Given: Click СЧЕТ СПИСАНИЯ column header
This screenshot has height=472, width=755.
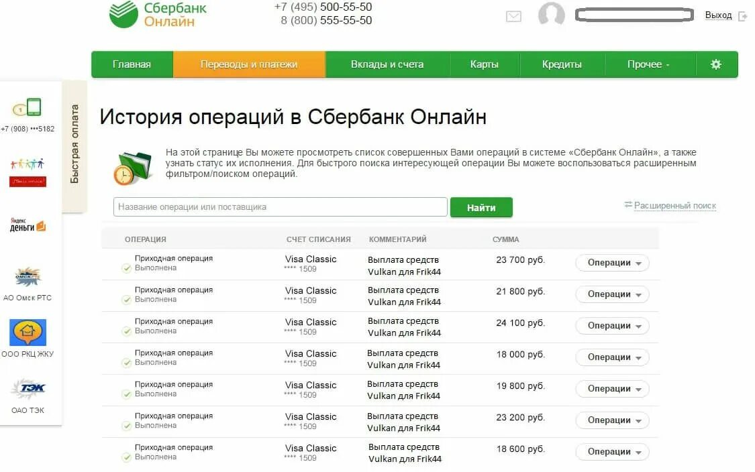Looking at the screenshot, I should click(x=318, y=239).
